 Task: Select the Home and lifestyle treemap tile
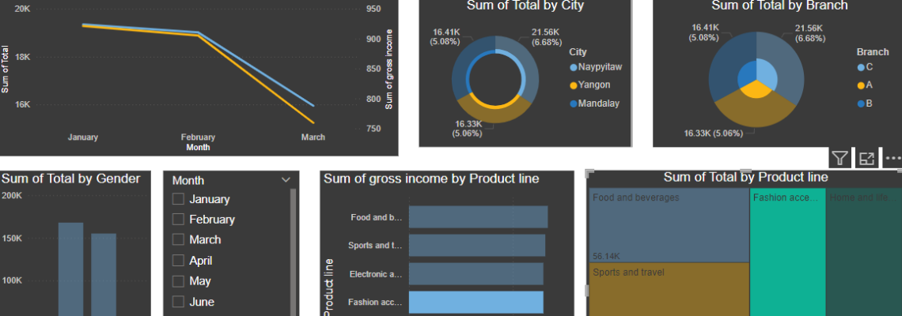coord(864,252)
